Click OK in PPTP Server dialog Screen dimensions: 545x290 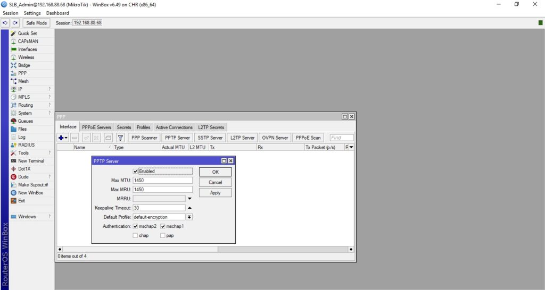coord(216,172)
